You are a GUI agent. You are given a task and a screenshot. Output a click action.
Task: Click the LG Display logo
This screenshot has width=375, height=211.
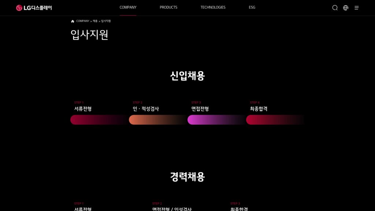(x=34, y=8)
